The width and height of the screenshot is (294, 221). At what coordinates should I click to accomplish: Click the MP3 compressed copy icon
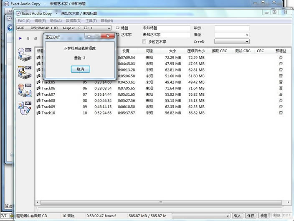pyautogui.click(x=24, y=72)
